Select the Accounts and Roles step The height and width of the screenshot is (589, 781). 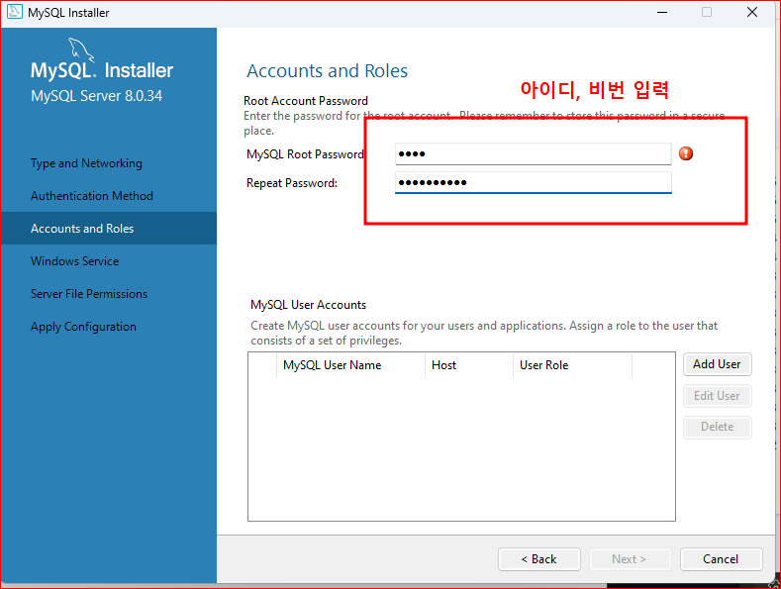(x=109, y=229)
